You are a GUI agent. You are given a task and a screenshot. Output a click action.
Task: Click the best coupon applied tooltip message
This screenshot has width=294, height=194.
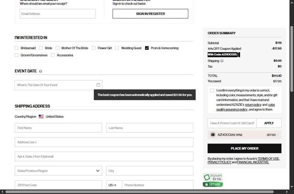click(x=145, y=95)
